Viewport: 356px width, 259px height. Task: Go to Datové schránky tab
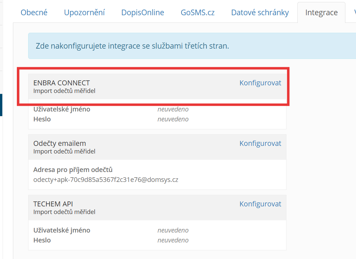click(260, 13)
